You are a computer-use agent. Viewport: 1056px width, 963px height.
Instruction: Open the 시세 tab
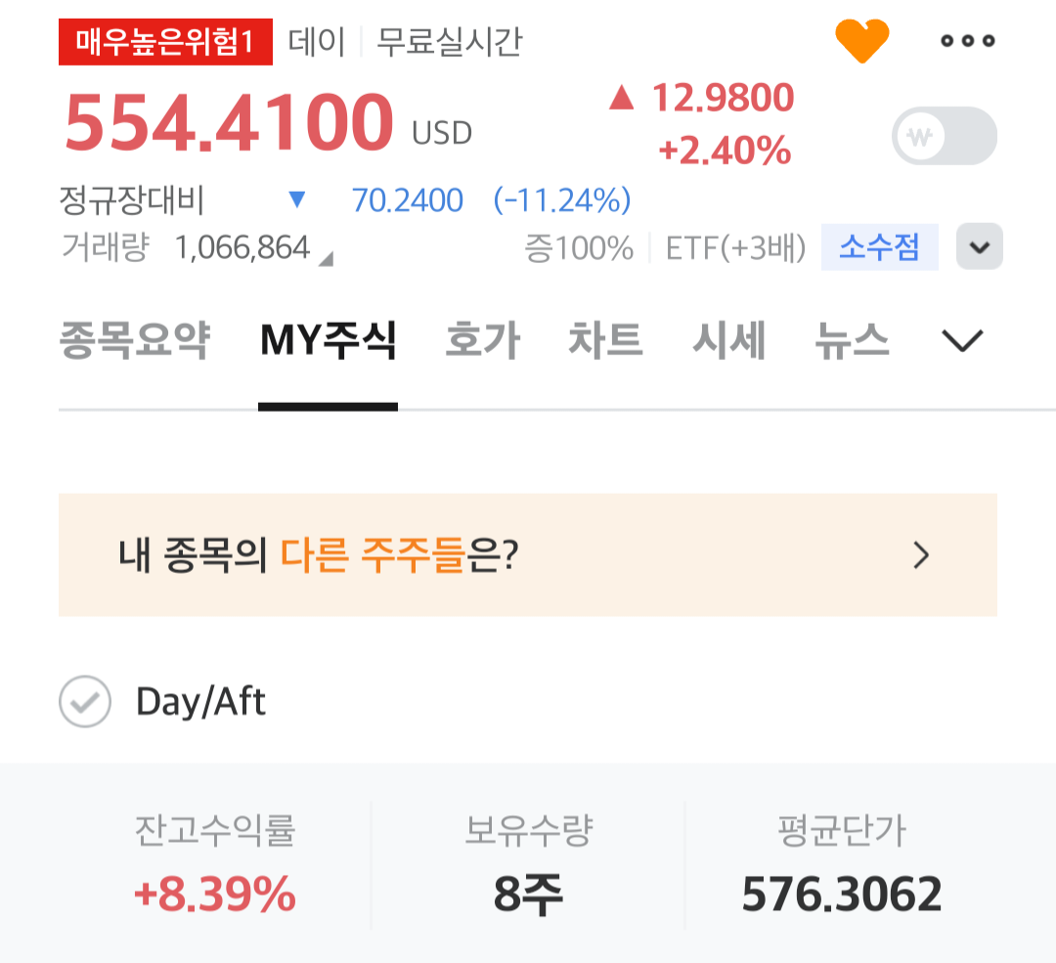coord(729,339)
